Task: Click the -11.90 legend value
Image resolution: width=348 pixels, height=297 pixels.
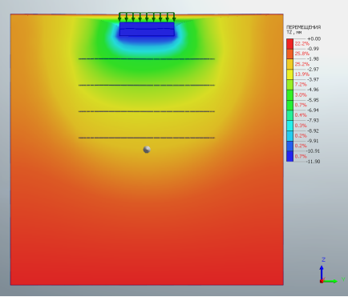Action: tap(313, 162)
